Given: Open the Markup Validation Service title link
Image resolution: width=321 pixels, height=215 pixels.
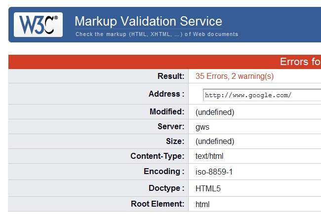Looking at the screenshot, I should coord(148,21).
